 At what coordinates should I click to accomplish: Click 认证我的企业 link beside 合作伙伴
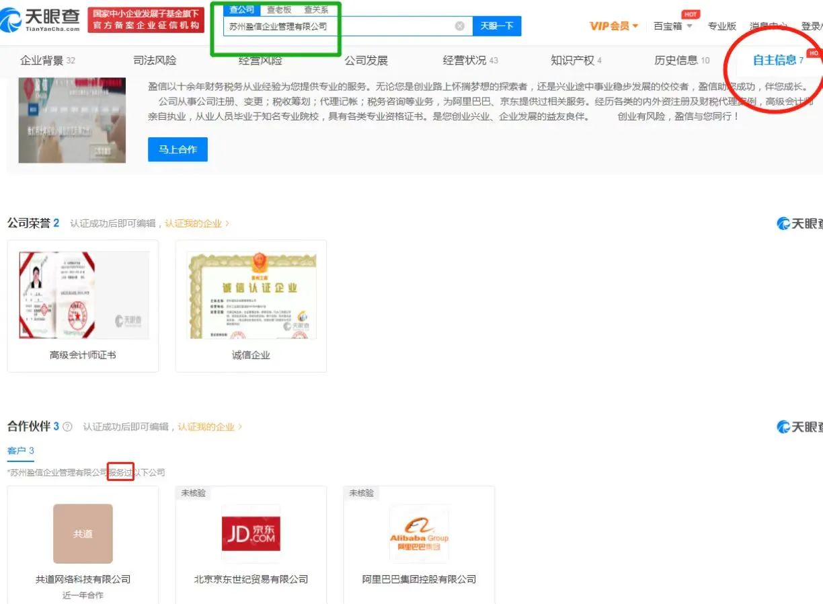pyautogui.click(x=210, y=427)
